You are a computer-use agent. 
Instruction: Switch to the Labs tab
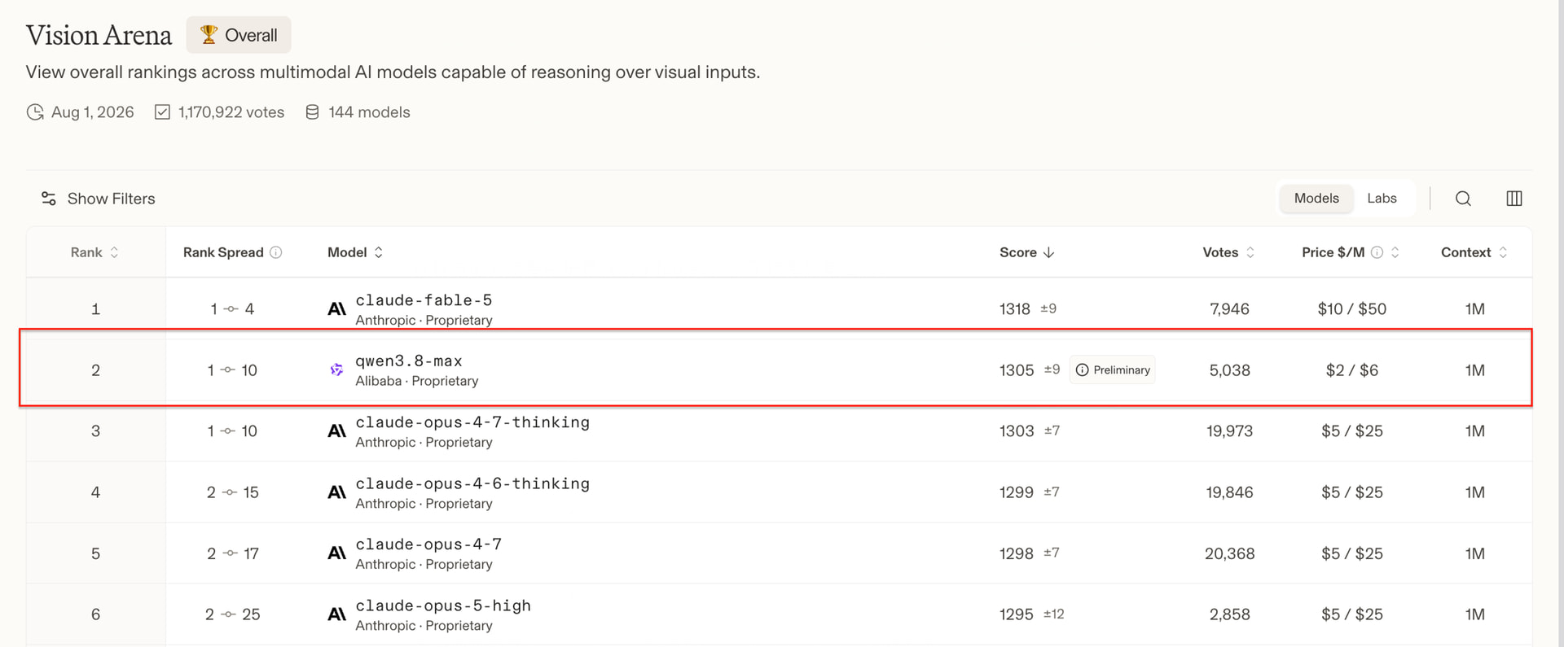click(1382, 199)
